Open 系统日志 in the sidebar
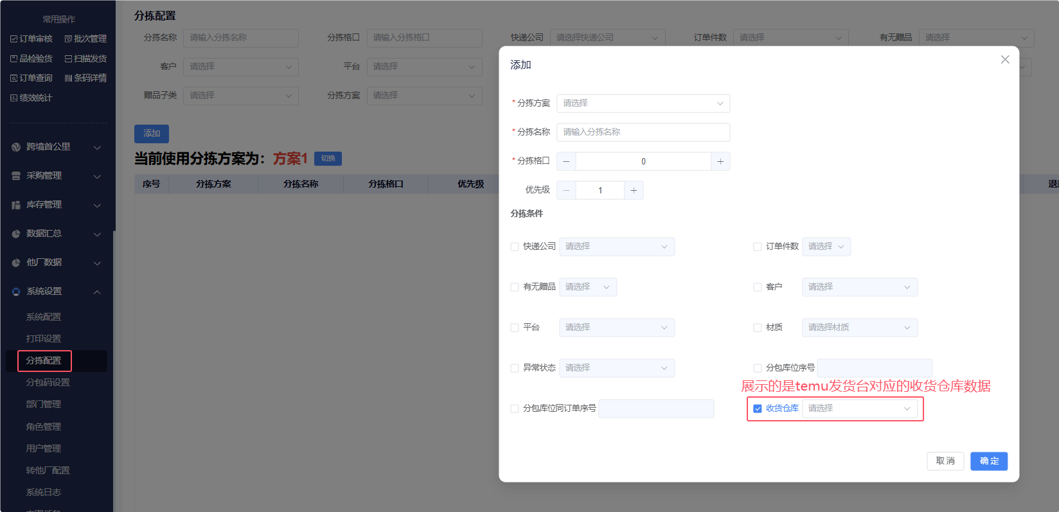The image size is (1059, 512). pyautogui.click(x=44, y=493)
